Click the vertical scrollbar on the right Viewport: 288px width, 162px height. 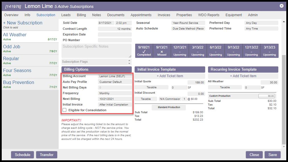coord(283,99)
